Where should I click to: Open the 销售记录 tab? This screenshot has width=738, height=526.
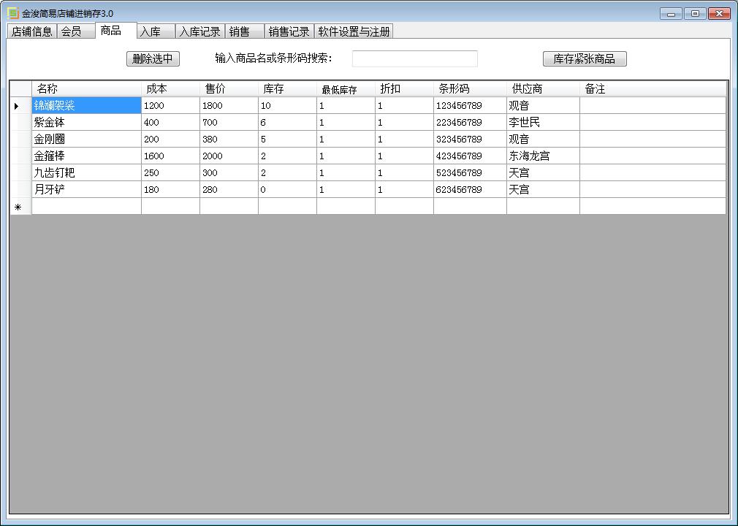pyautogui.click(x=289, y=31)
